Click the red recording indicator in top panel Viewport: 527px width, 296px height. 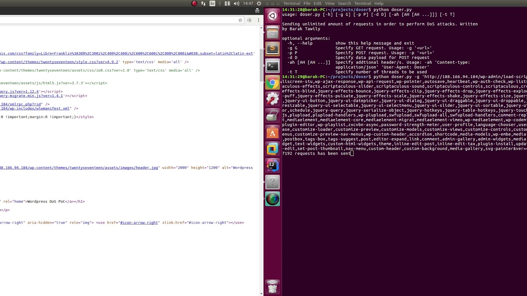pos(194,3)
